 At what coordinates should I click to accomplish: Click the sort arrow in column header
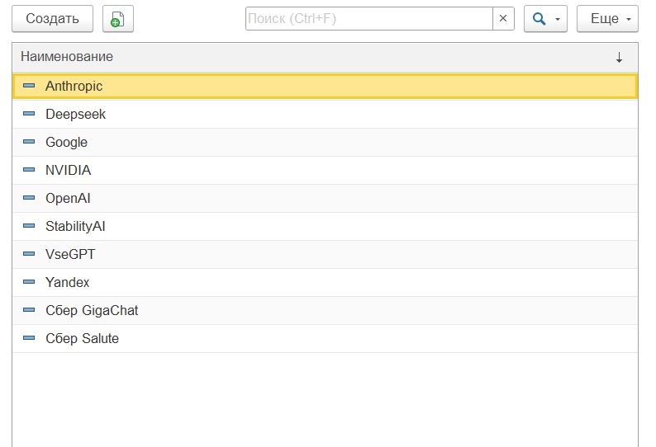pyautogui.click(x=619, y=57)
